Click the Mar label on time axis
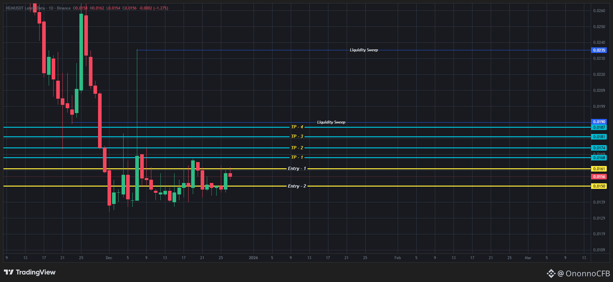Viewport: 613px width, 282px height. pyautogui.click(x=528, y=258)
